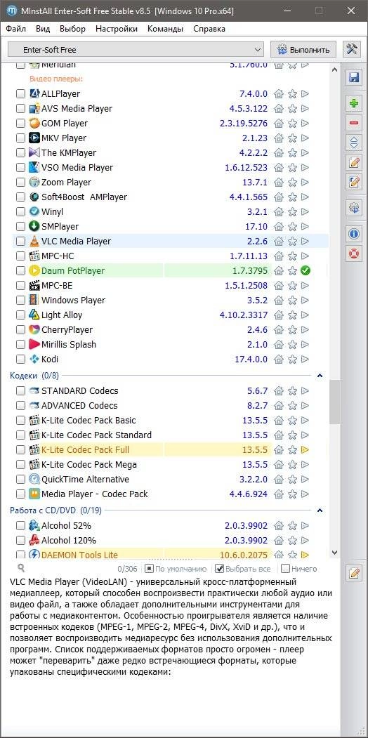
Task: Click yellow play arrow on K-Lite Codec Pack Full
Action: [x=305, y=449]
